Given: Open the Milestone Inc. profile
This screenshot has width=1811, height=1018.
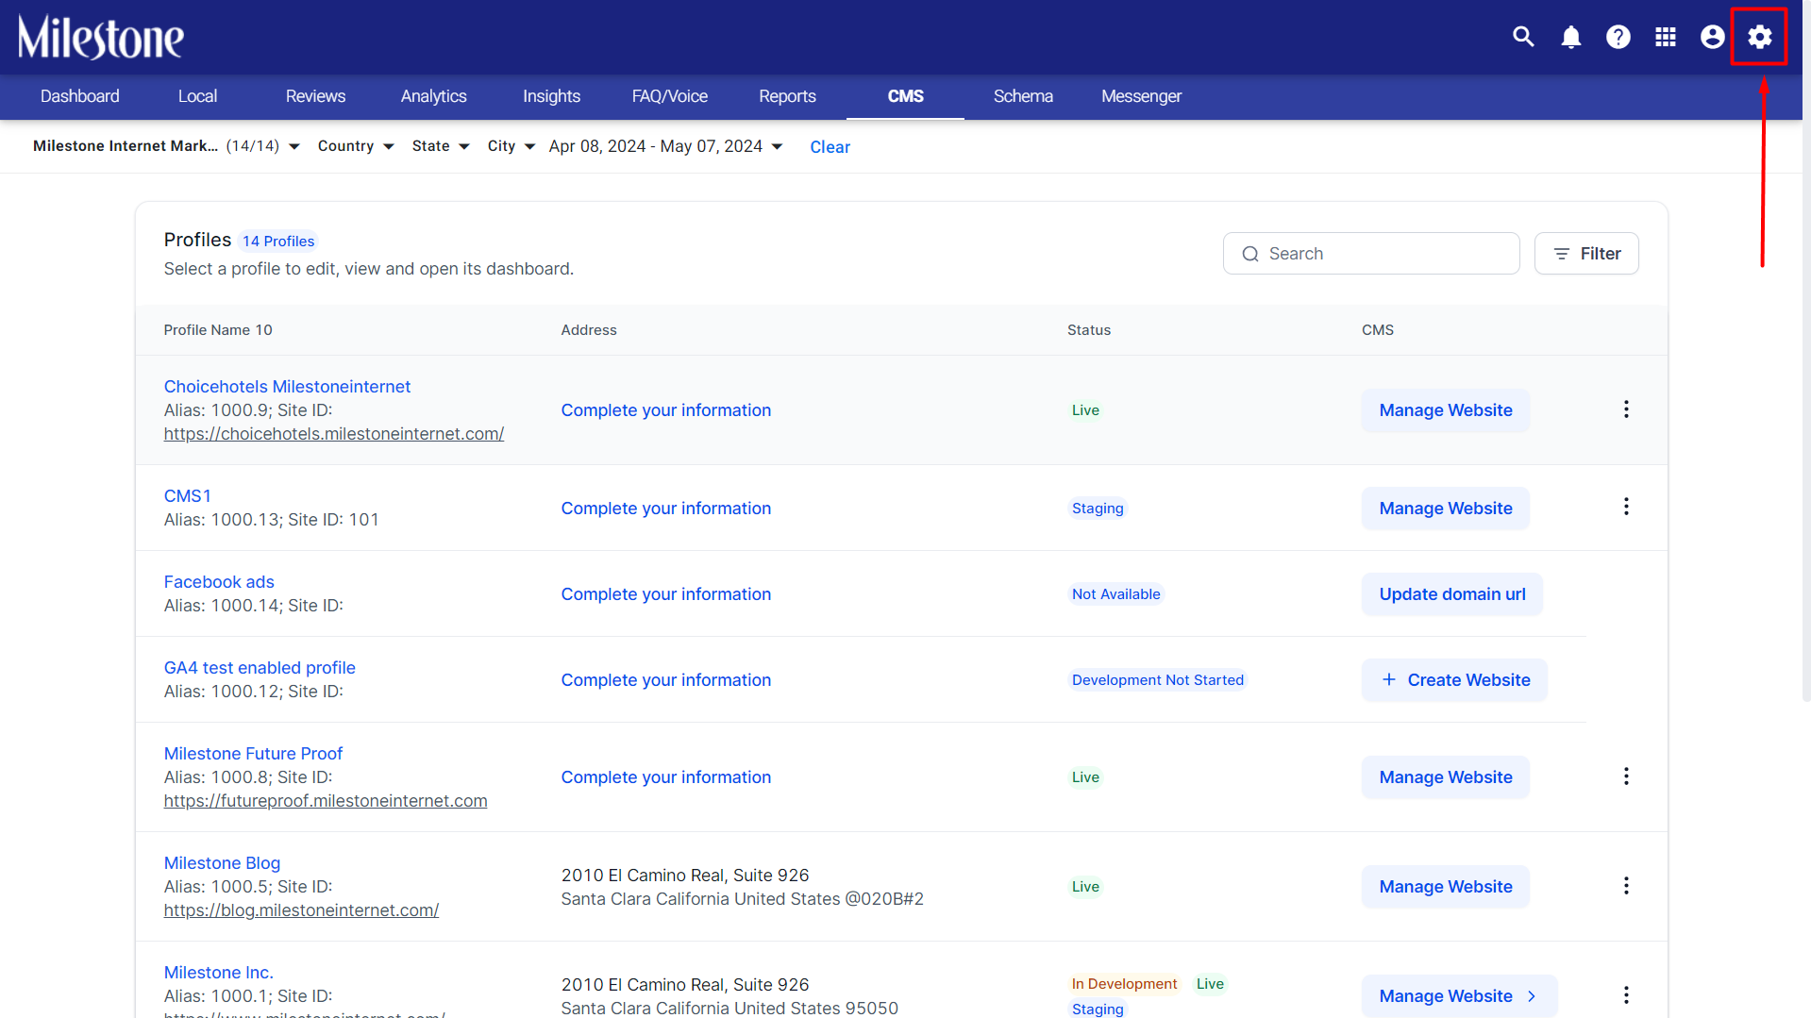Looking at the screenshot, I should coord(218,973).
